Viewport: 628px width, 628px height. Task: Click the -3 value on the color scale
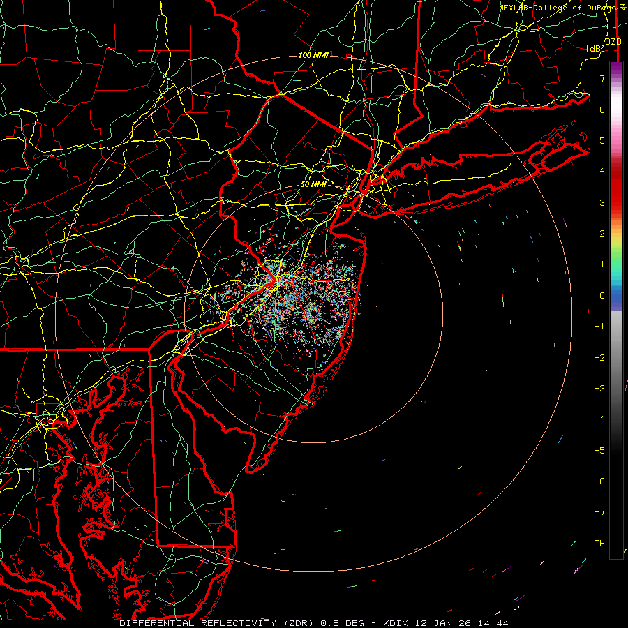coord(599,388)
